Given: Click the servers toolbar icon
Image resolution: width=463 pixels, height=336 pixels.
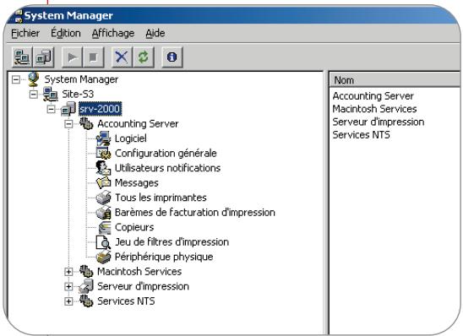Looking at the screenshot, I should [x=43, y=57].
